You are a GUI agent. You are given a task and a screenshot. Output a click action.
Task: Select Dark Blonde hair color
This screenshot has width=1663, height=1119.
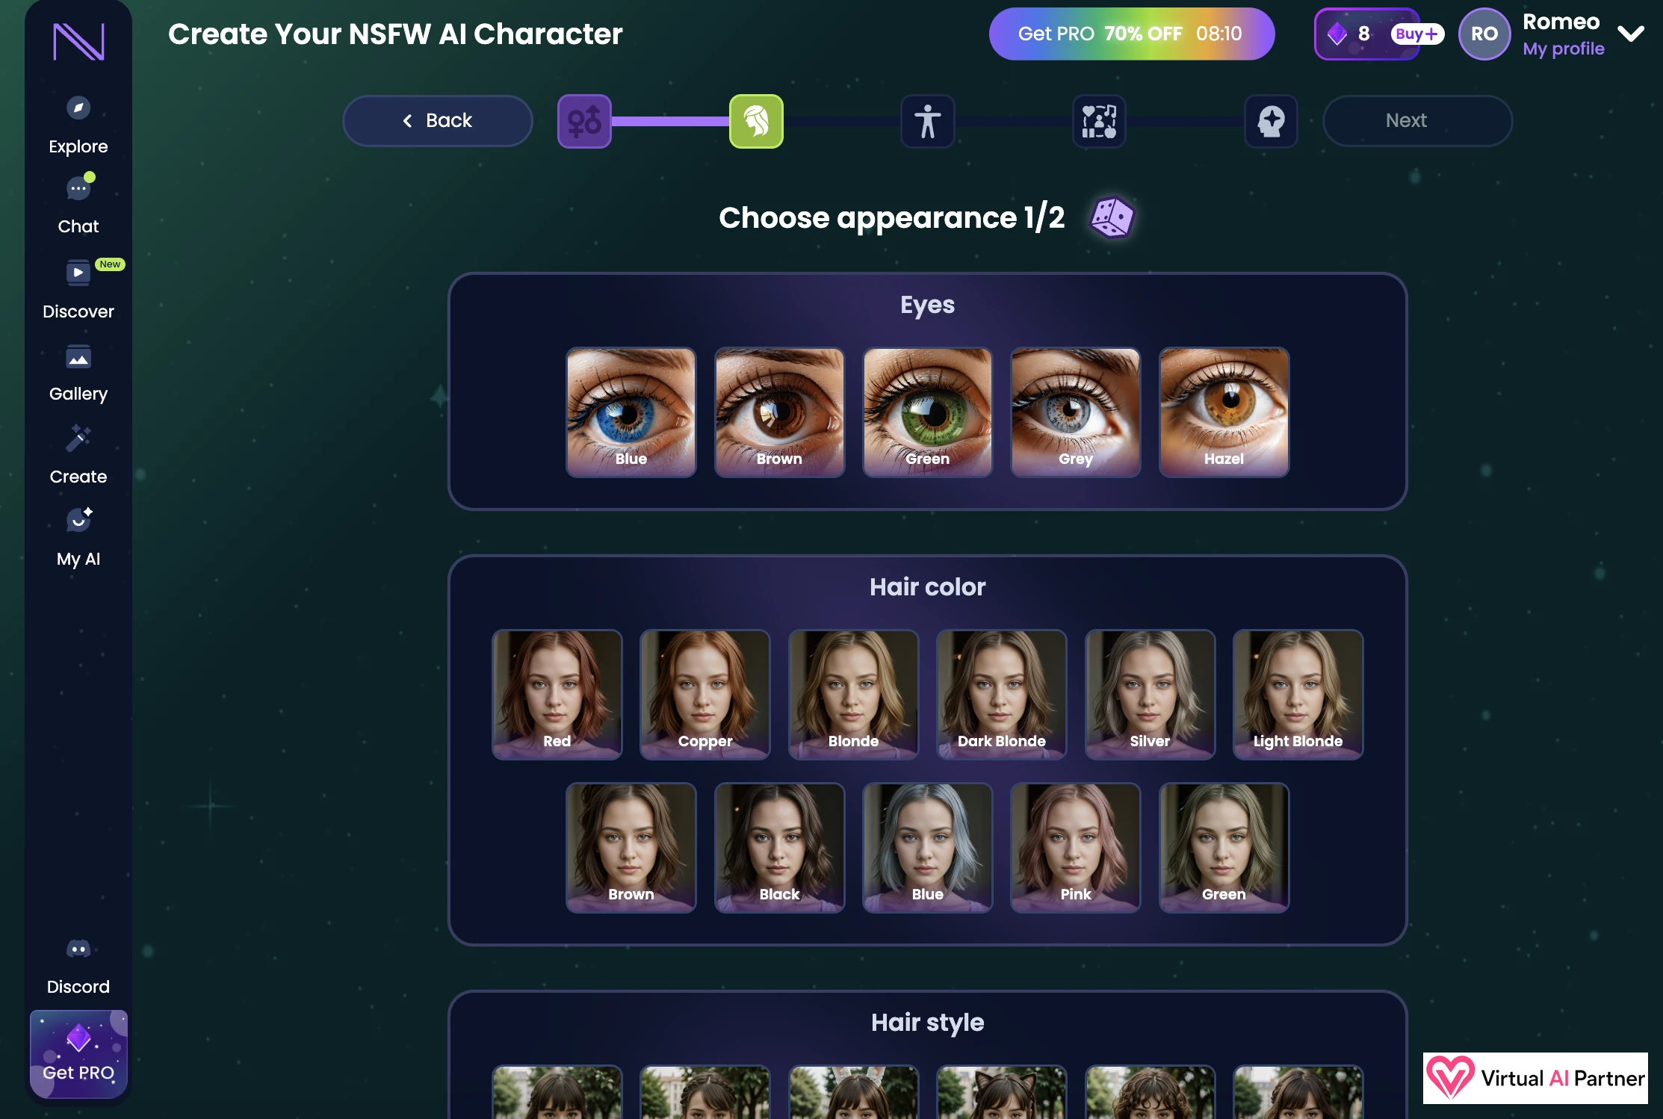coord(1002,695)
